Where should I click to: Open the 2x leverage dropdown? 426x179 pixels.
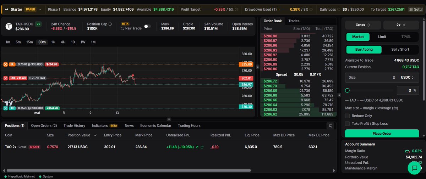pyautogui.click(x=401, y=25)
